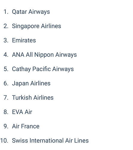Viewport: 133px width, 150px height.
Task: Click the number 2. list marker
Action: pyautogui.click(x=6, y=26)
